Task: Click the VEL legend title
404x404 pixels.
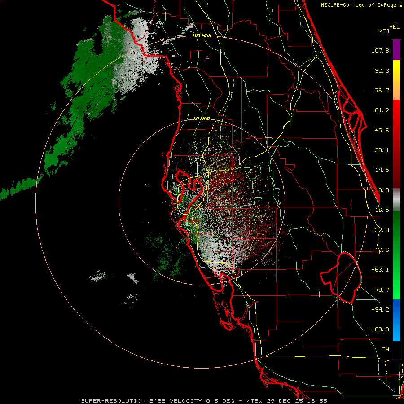Action: click(x=394, y=27)
